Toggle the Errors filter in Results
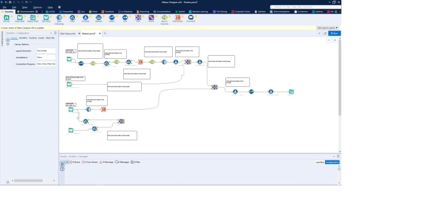Viewport: 421px width, 223px height. coord(75,162)
